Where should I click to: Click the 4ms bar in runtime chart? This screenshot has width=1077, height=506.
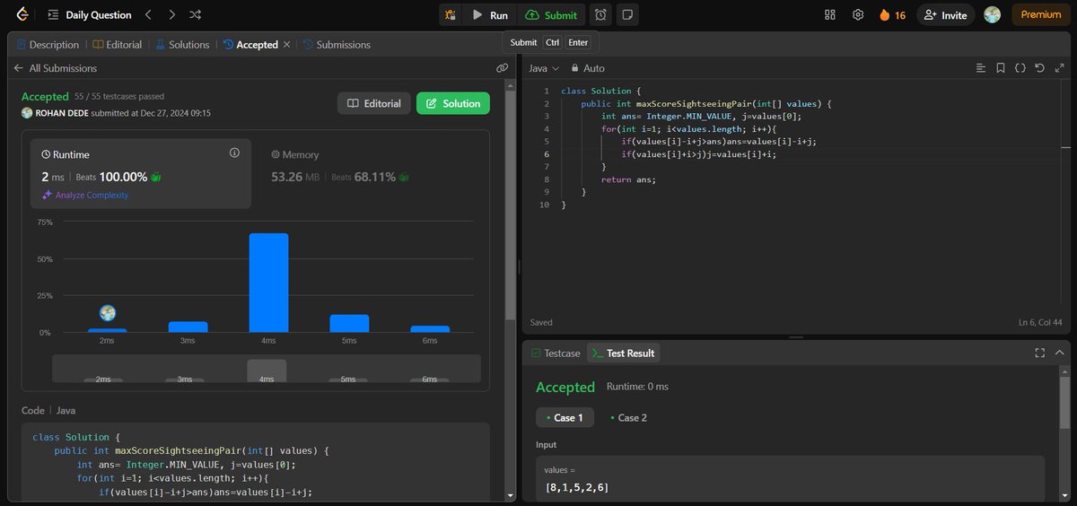point(268,283)
